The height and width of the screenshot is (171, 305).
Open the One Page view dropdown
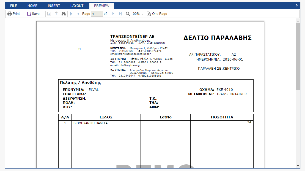(x=170, y=14)
